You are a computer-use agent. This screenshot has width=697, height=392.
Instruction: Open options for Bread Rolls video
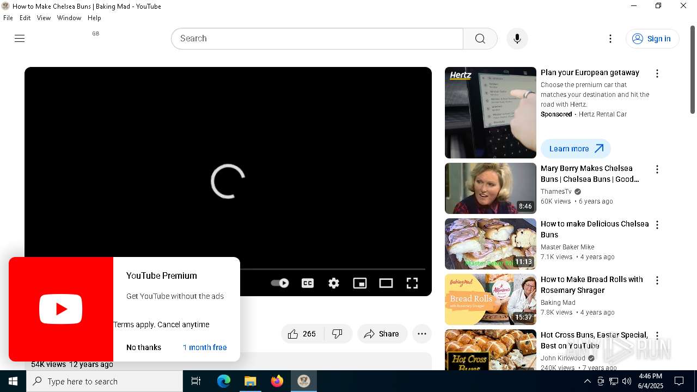pos(657,280)
